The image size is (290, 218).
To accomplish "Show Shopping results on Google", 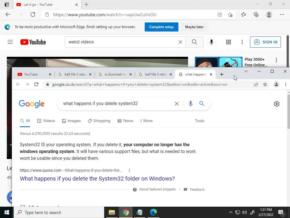I will point(99,121).
